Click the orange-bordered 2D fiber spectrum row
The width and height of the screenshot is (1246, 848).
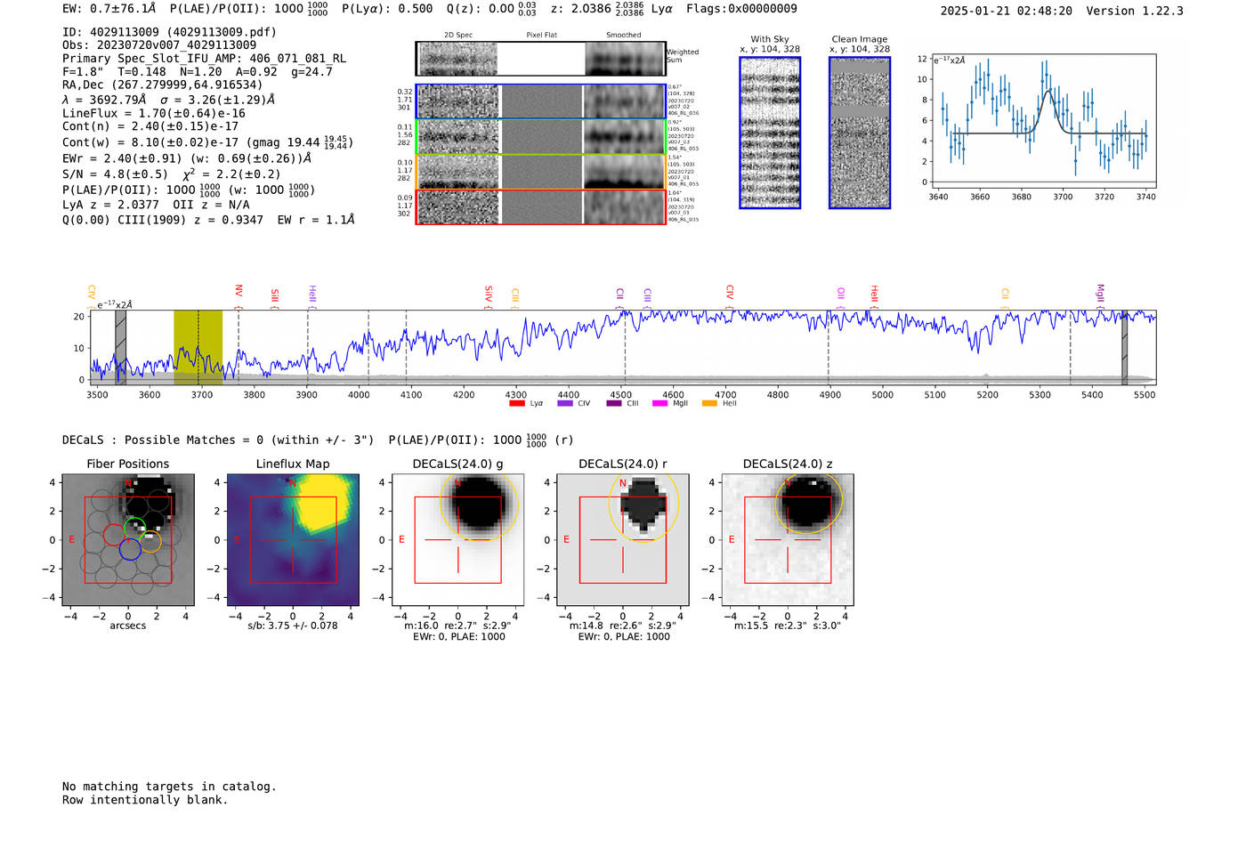tap(540, 172)
